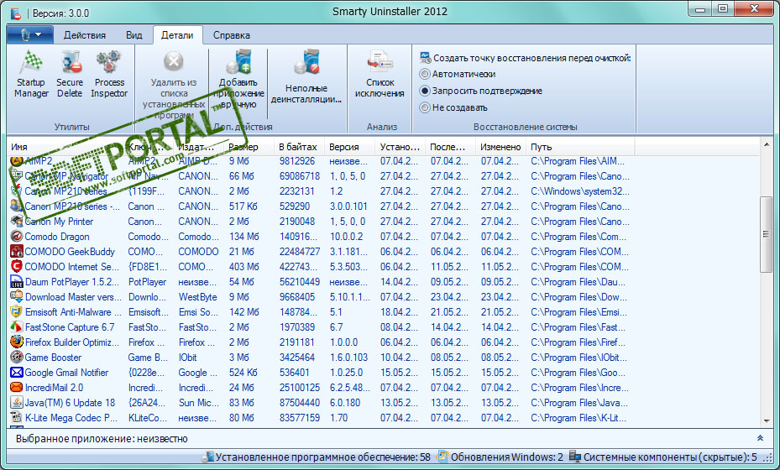Click the application menu orb button

click(30, 34)
